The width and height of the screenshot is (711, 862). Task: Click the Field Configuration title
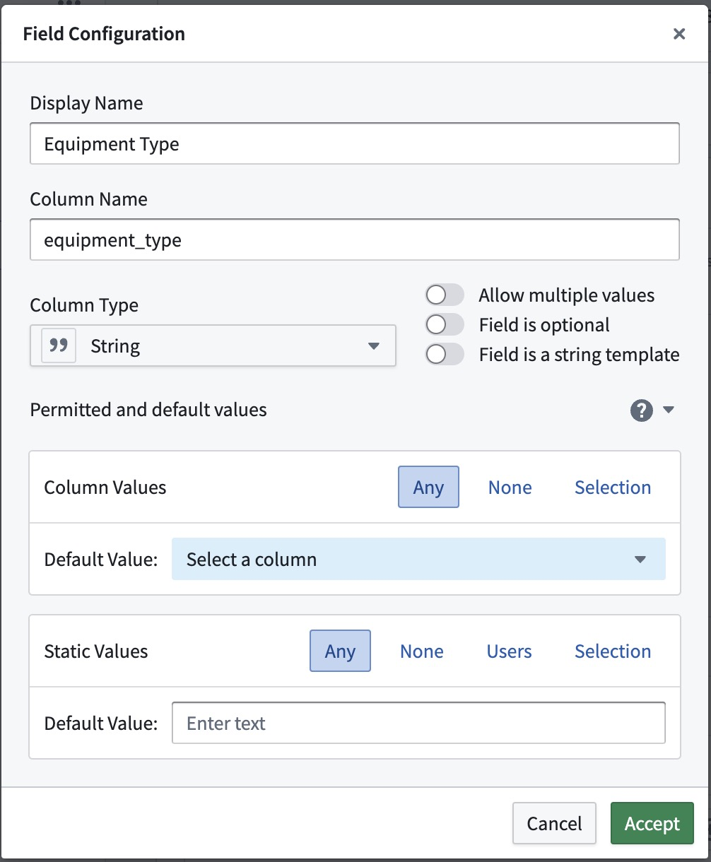[104, 34]
